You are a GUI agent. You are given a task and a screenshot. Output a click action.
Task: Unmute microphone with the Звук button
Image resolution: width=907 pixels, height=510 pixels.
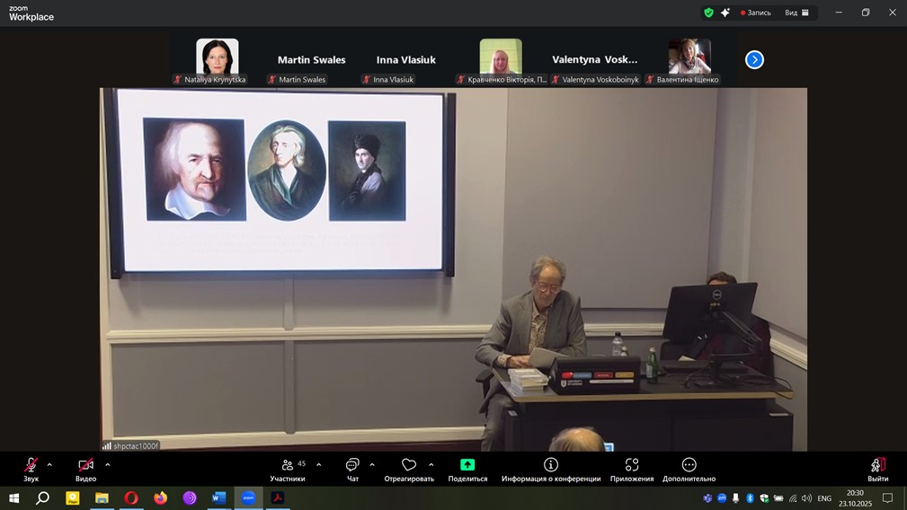pos(31,469)
